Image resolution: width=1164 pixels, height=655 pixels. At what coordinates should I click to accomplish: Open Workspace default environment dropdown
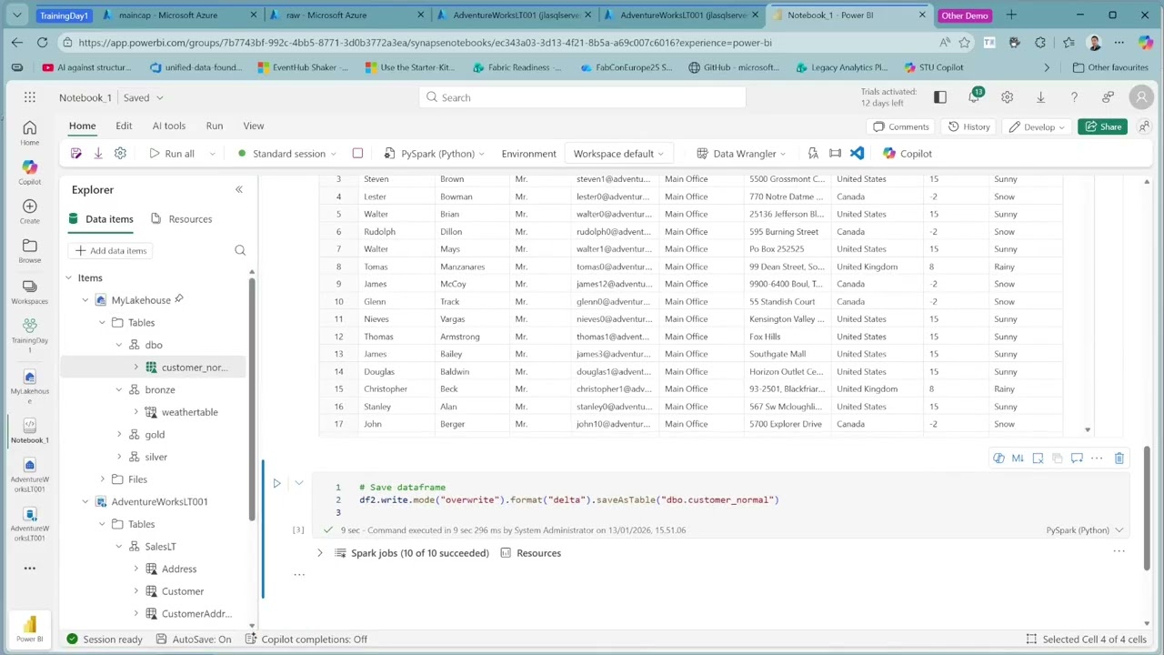[x=618, y=154]
